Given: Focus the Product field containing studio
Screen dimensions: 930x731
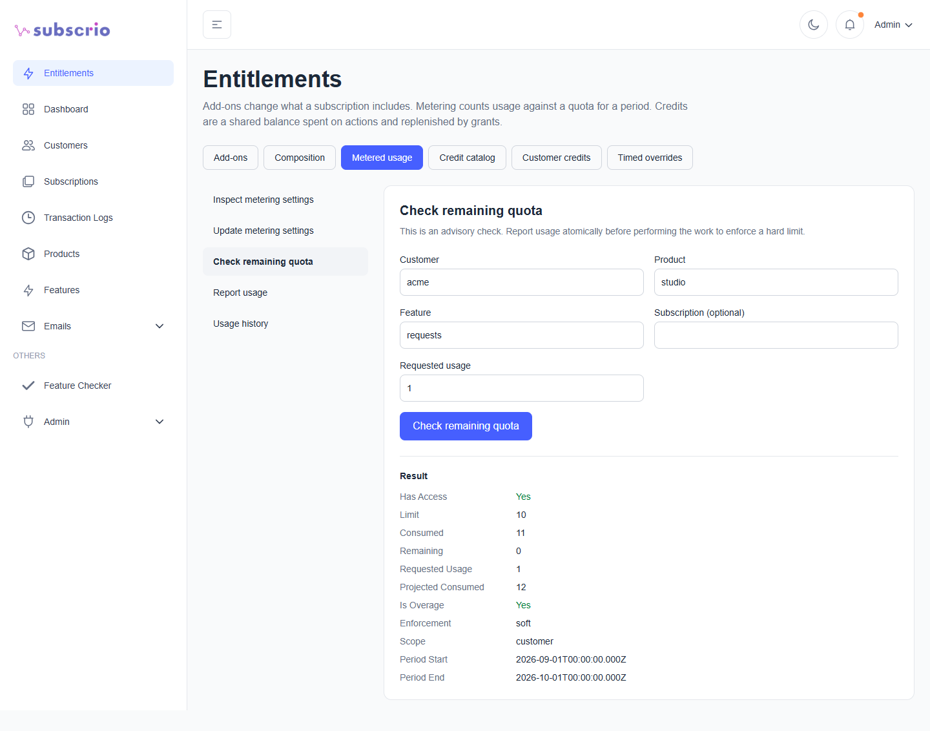Looking at the screenshot, I should 776,282.
